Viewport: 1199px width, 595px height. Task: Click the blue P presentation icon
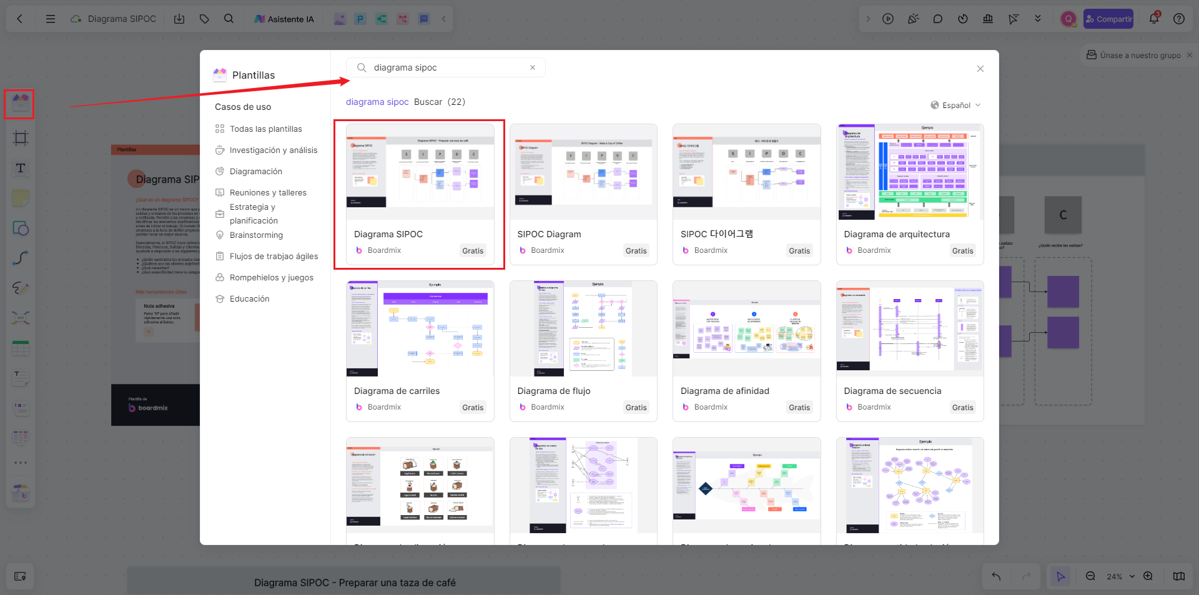(x=360, y=19)
